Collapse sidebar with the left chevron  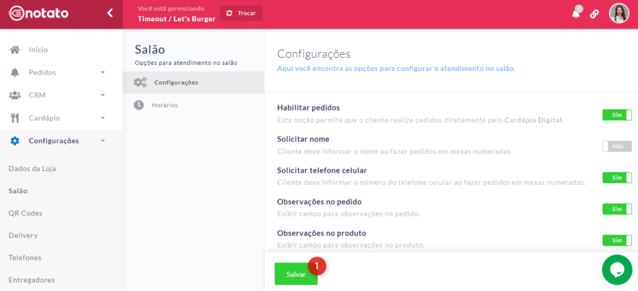[x=110, y=13]
